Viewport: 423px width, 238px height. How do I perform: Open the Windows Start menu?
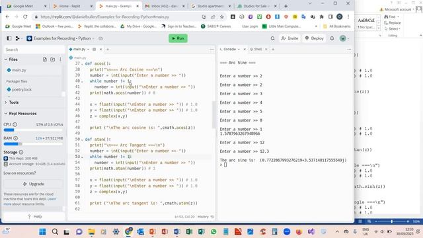(42, 231)
